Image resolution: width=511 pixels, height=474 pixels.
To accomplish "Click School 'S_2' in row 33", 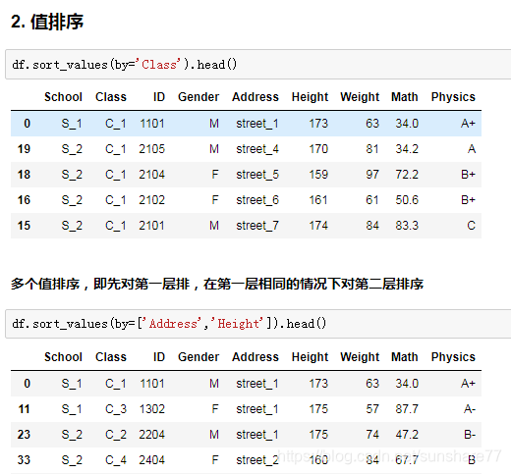I will 72,460.
